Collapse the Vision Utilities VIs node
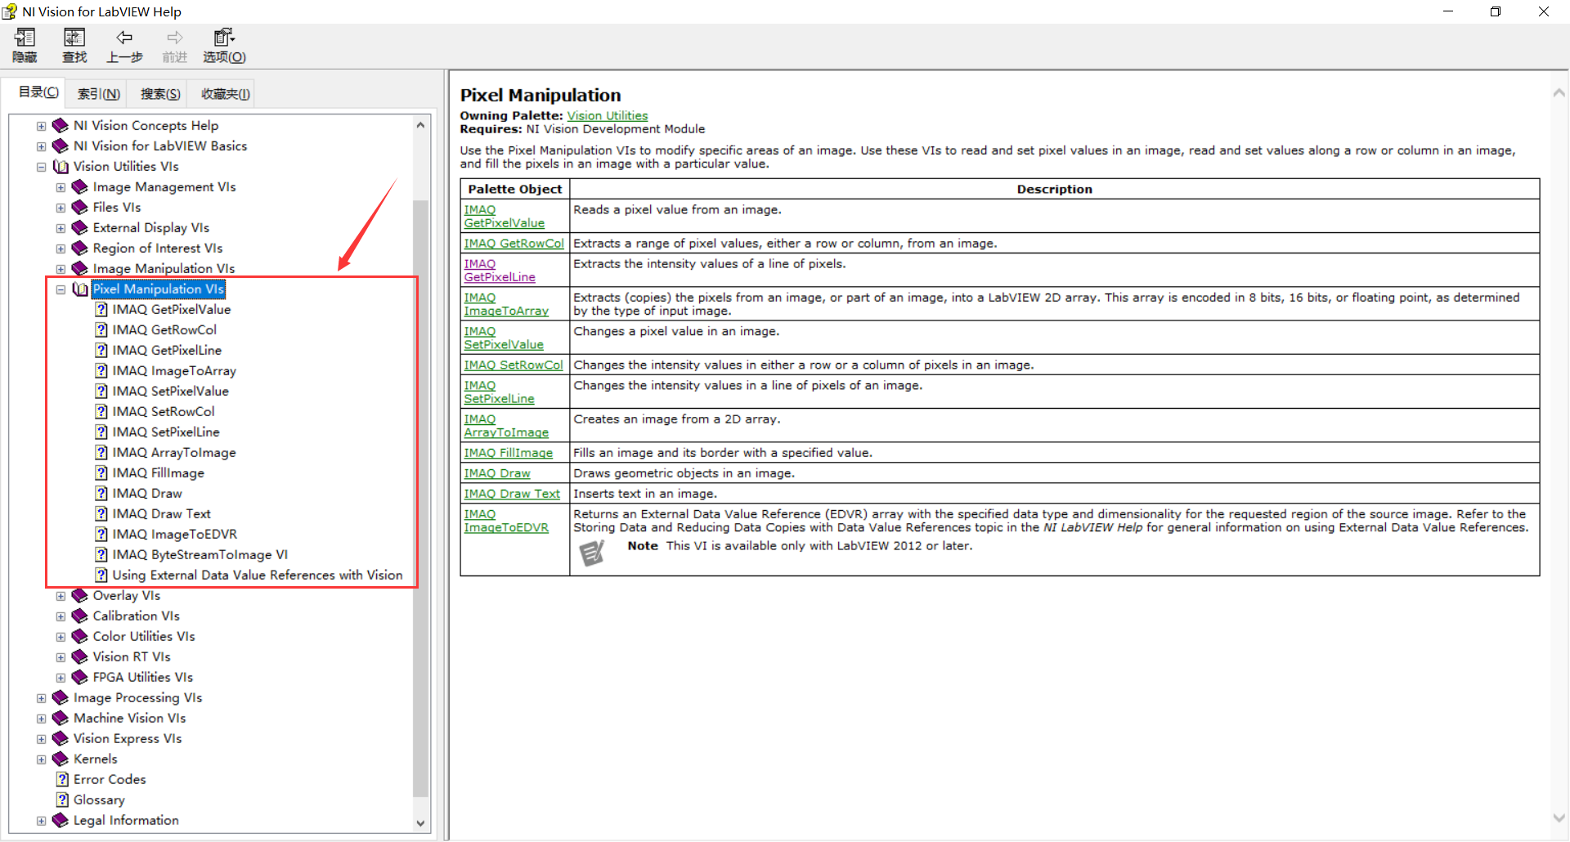The width and height of the screenshot is (1570, 842). click(41, 167)
